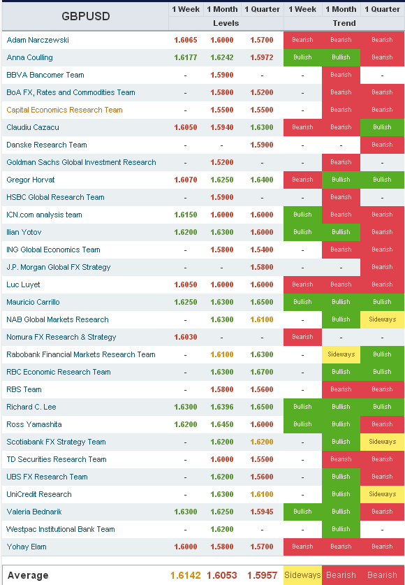
Task: Open Luc Luyet analyst link
Action: point(23,284)
